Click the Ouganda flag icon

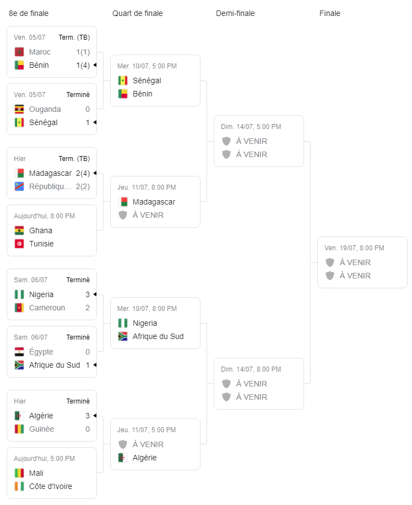(19, 109)
